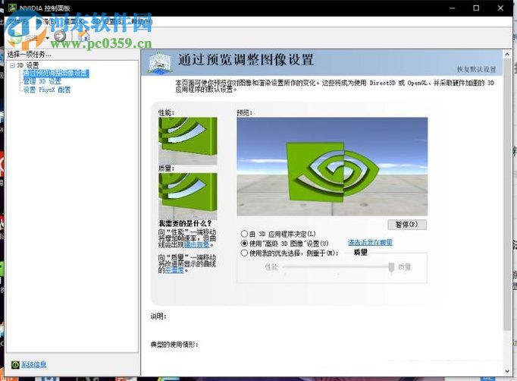Close the NVIDIA control panel window

click(500, 8)
